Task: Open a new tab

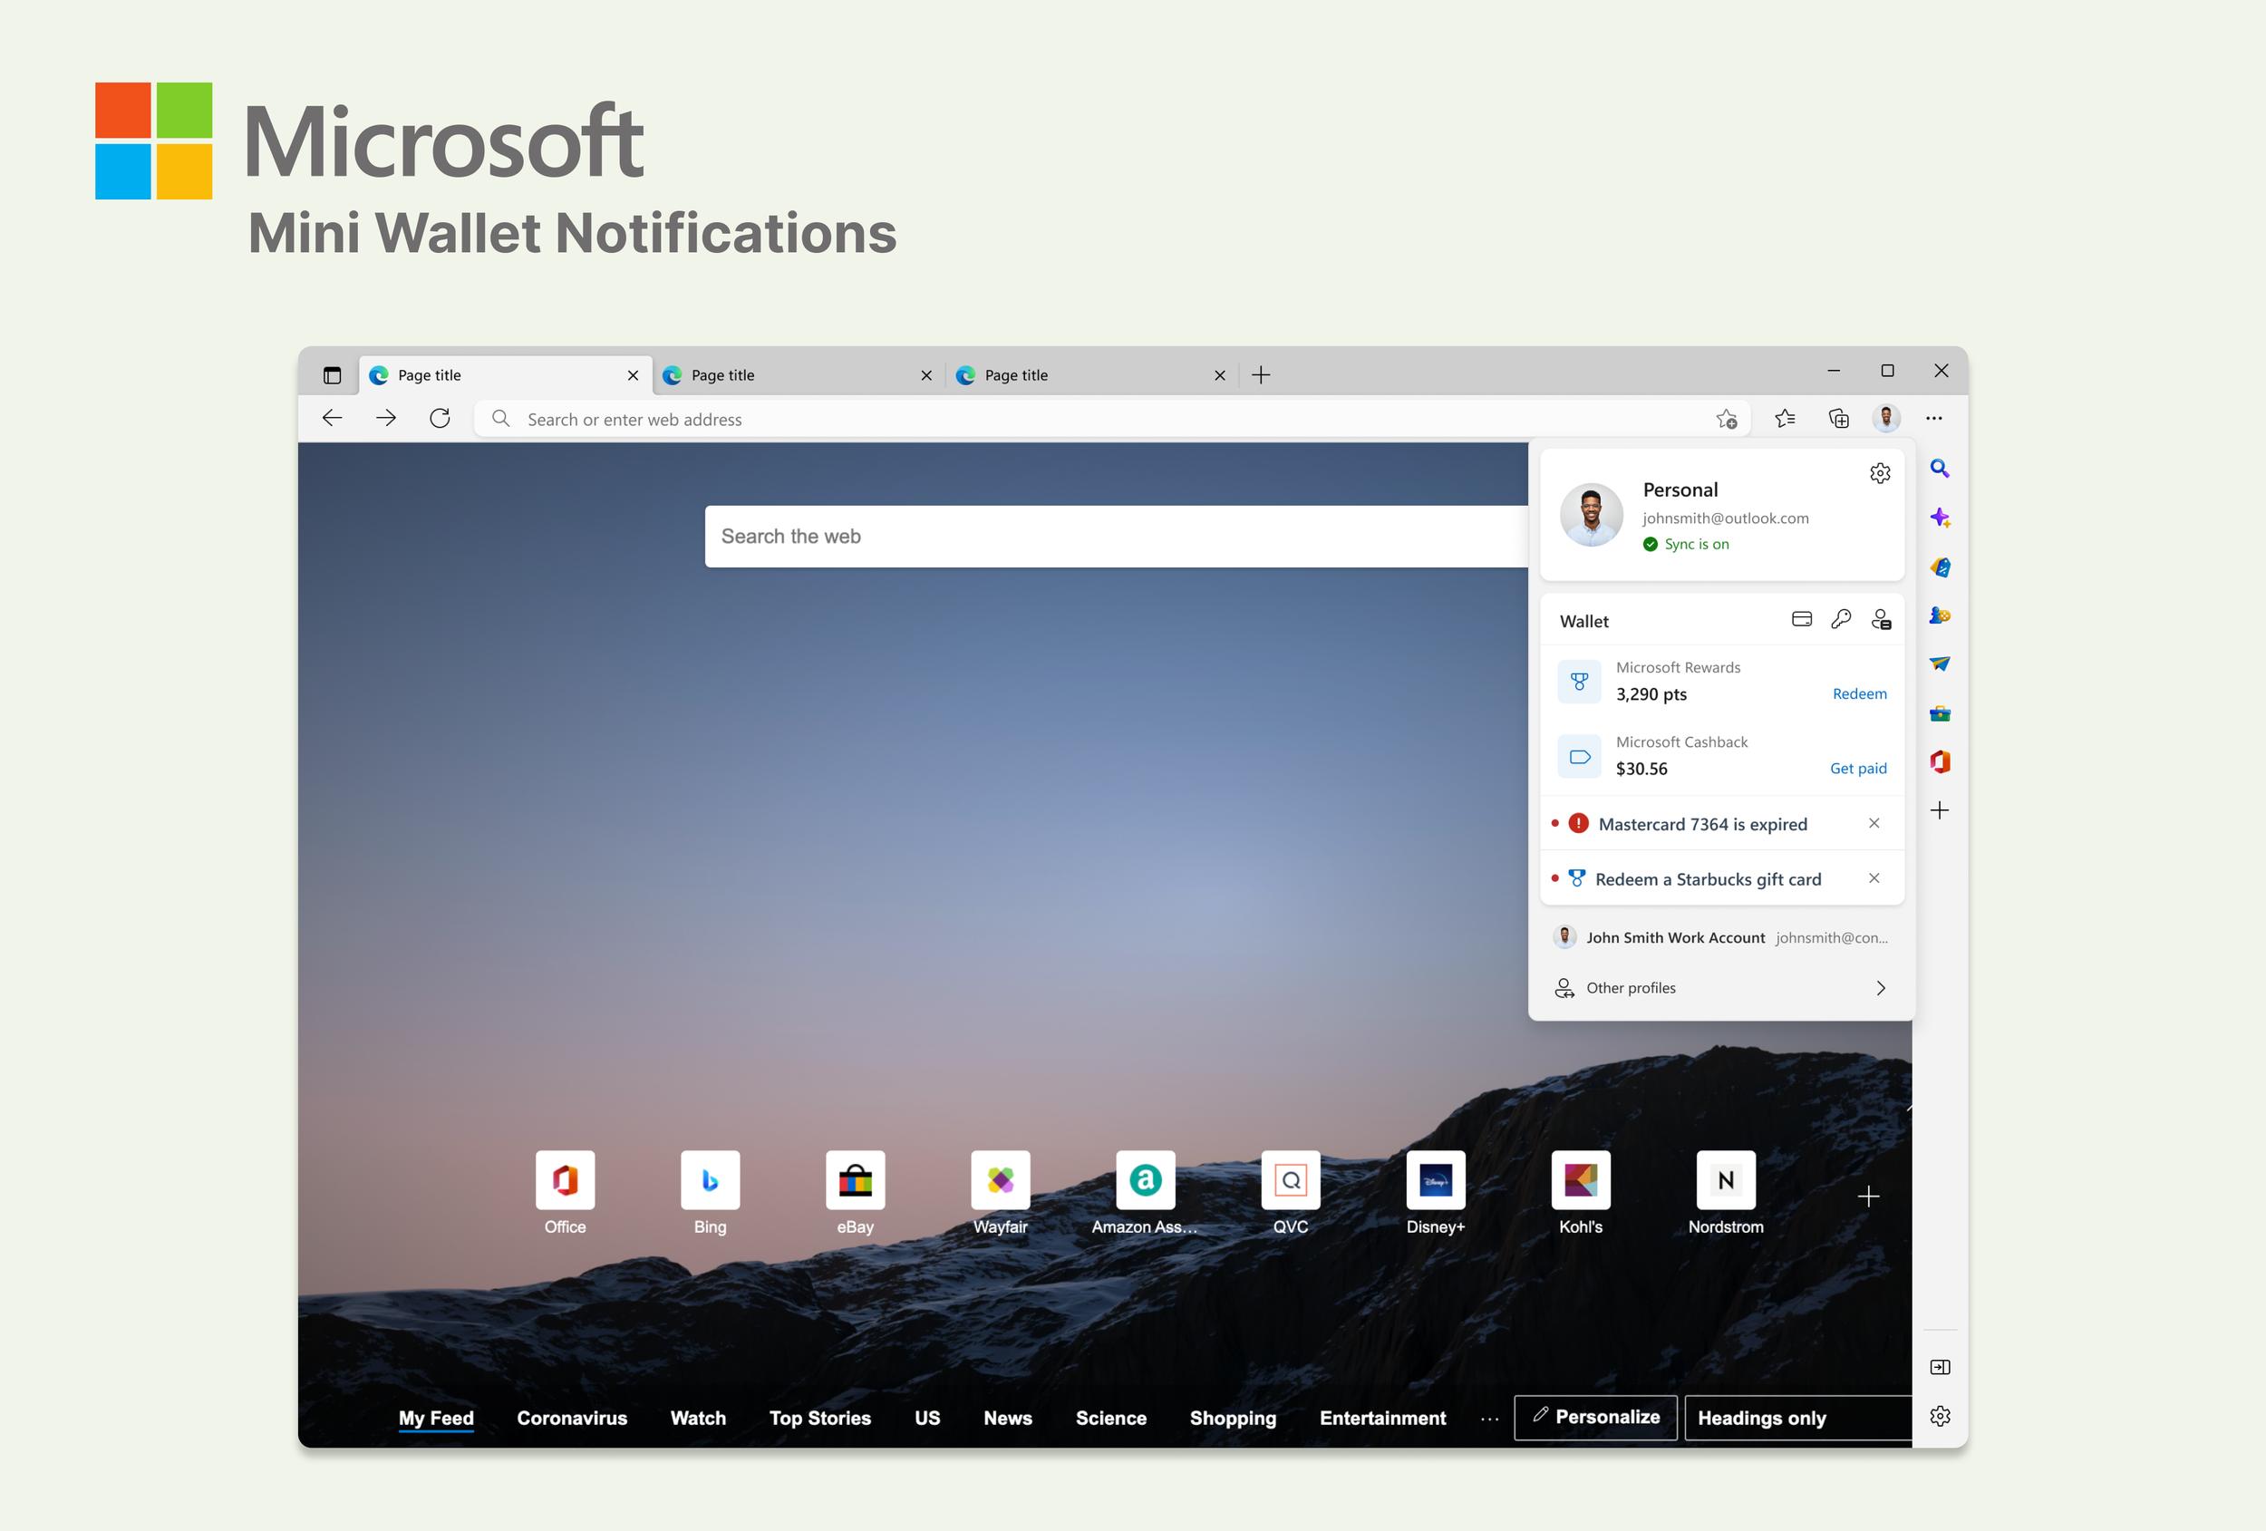Action: 1261,375
